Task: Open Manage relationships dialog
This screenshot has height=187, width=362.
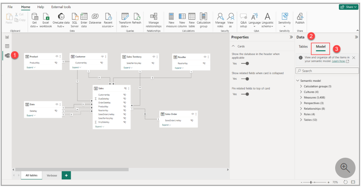Action: click(153, 20)
